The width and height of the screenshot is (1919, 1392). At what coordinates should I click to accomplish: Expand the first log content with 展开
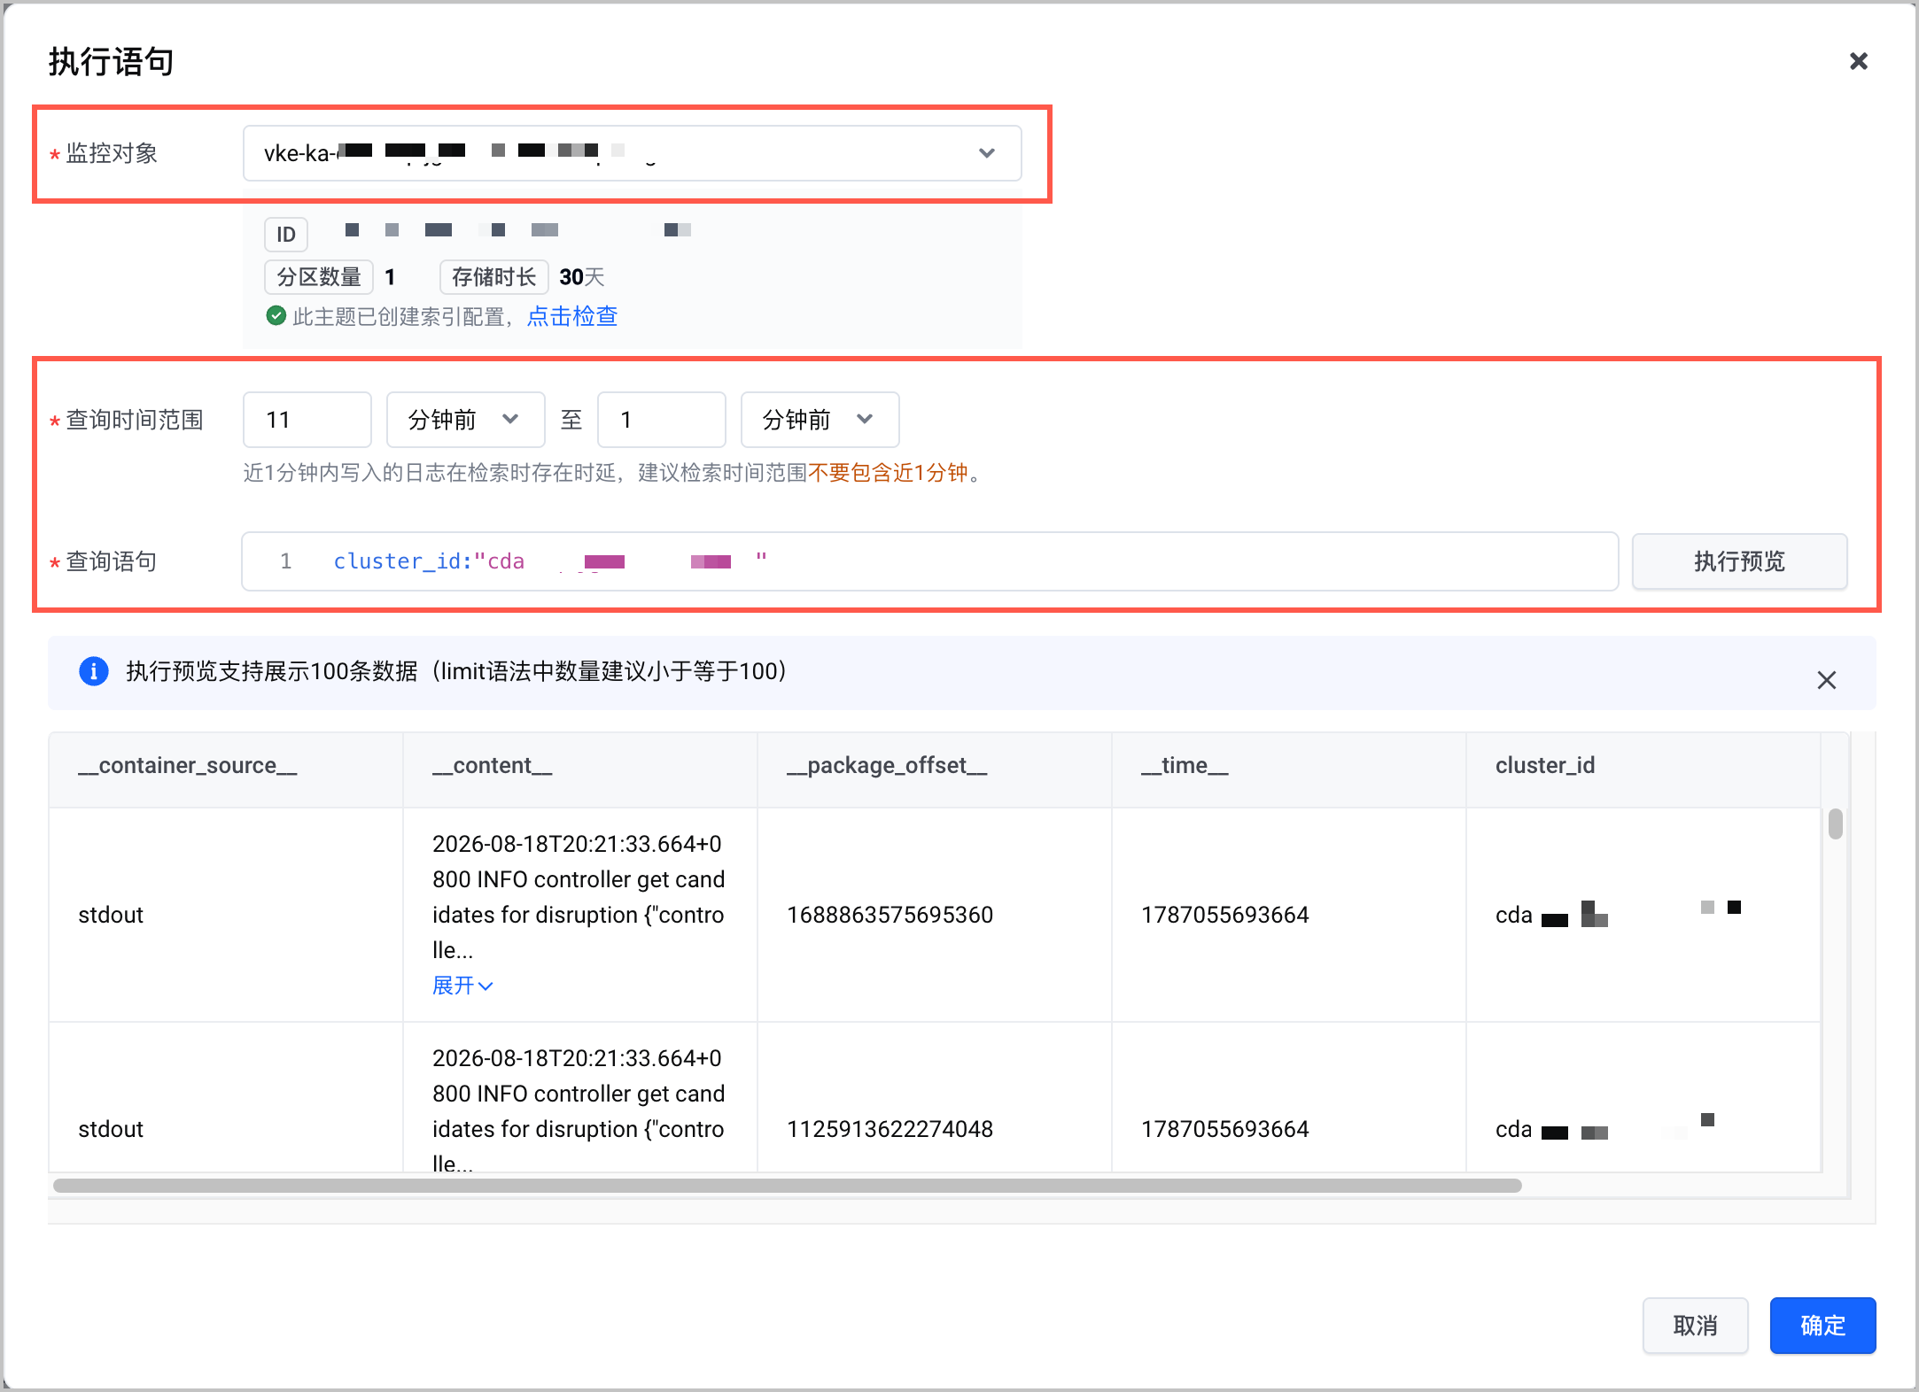click(462, 986)
